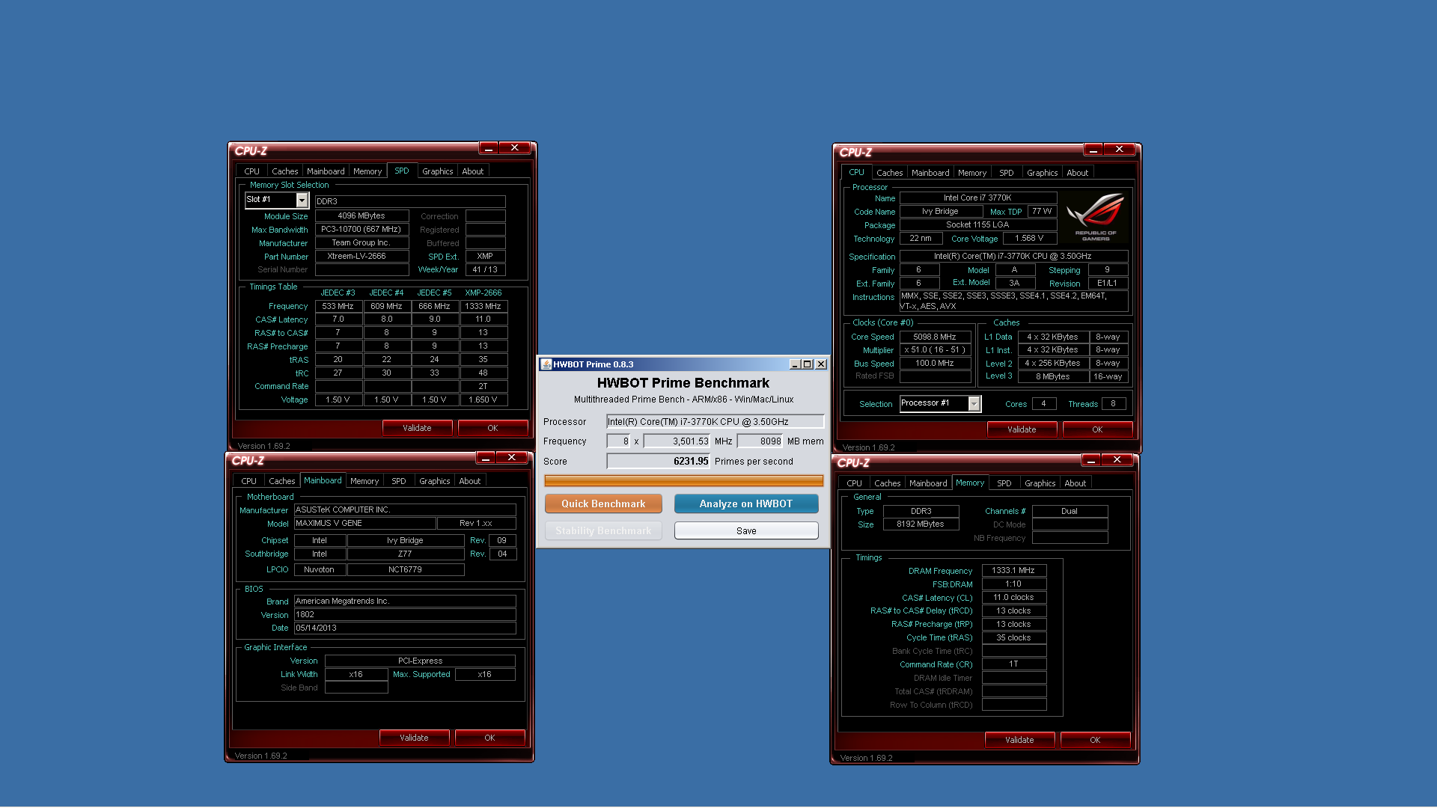Click Validate in the CPU info CPU-Z window
The width and height of the screenshot is (1437, 808).
[x=1022, y=429]
